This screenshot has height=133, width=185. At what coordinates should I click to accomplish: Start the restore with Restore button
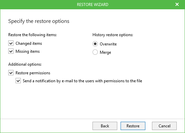[133, 126]
